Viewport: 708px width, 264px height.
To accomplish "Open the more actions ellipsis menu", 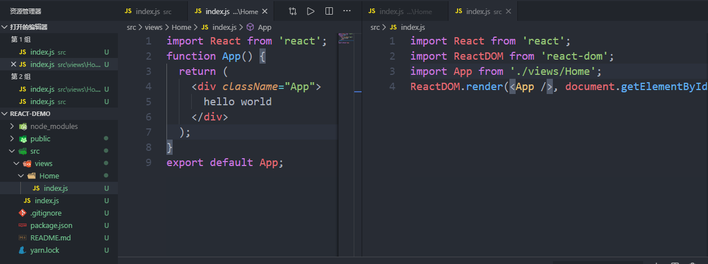I will pos(347,11).
